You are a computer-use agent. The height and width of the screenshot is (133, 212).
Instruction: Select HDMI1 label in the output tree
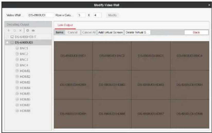(25, 71)
